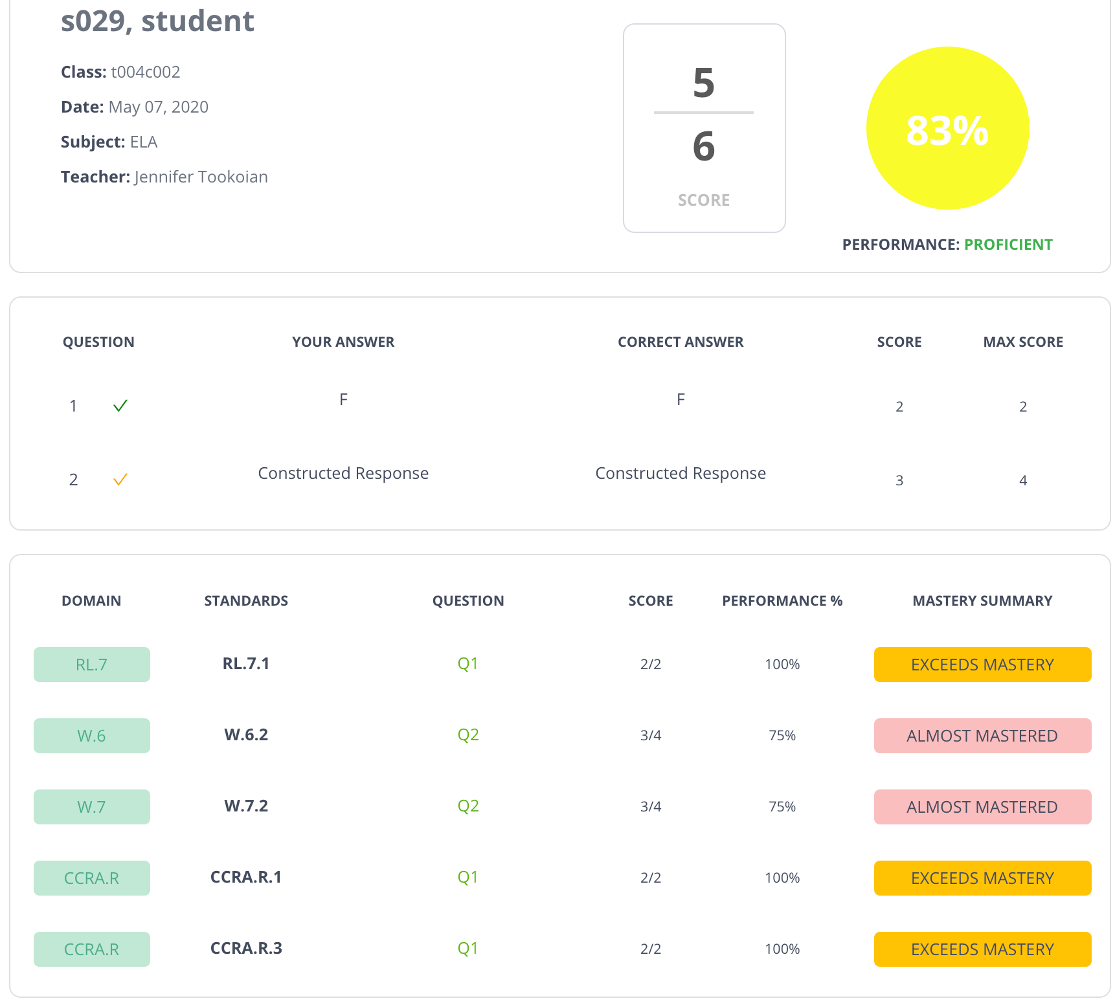Click the class value 't004c002'

pyautogui.click(x=146, y=72)
